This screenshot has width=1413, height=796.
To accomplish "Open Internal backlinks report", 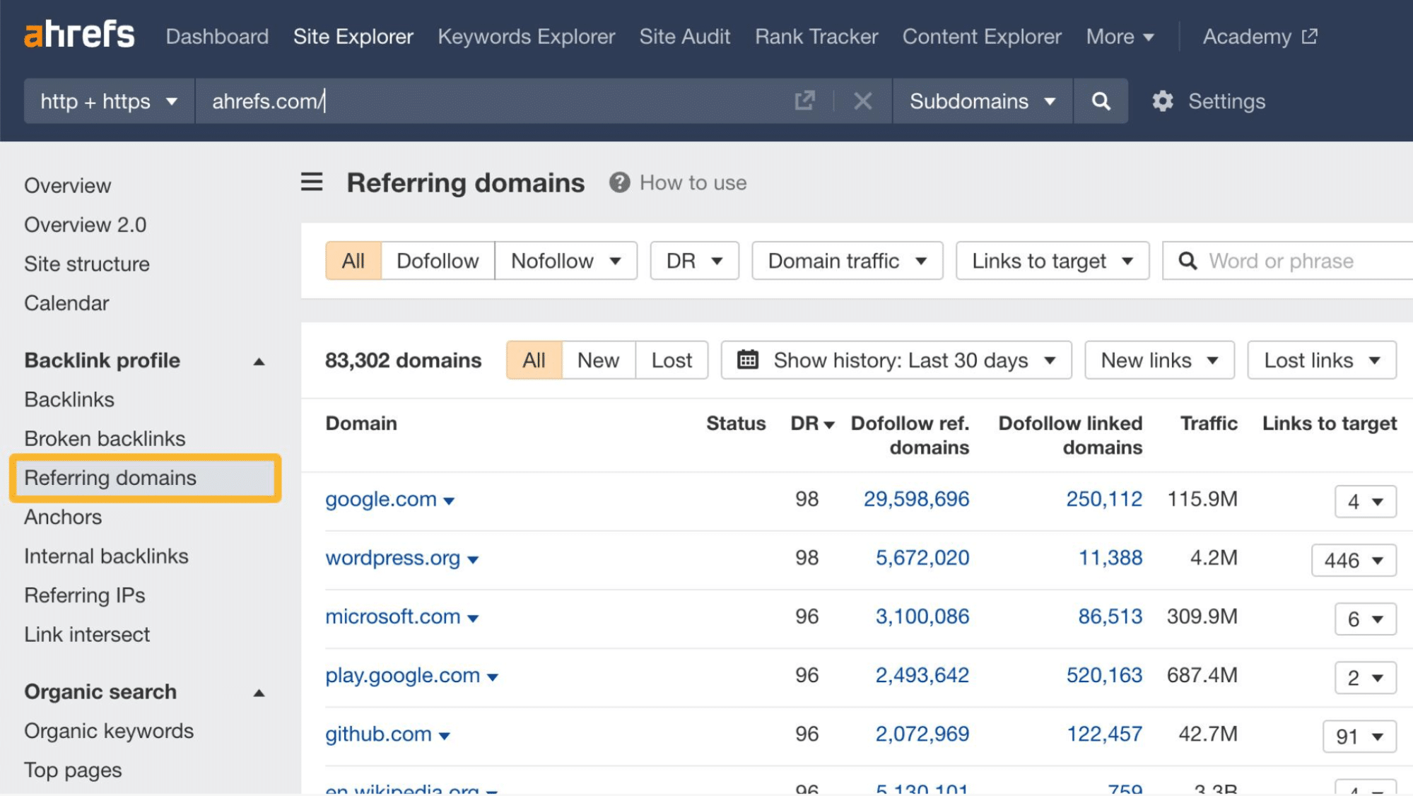I will (106, 556).
